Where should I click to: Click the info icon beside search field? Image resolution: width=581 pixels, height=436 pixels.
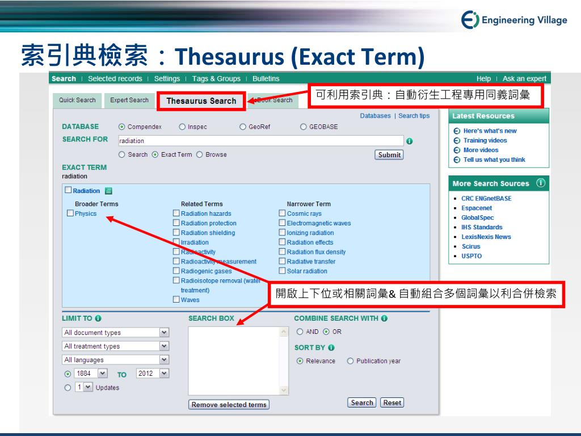pos(409,141)
